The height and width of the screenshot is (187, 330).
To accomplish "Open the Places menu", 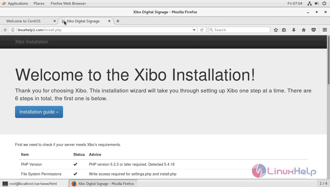I will click(39, 3).
